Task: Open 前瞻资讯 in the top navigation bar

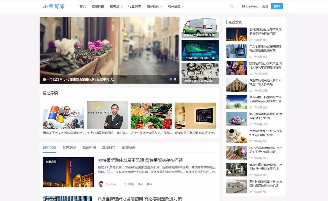Action: pyautogui.click(x=116, y=6)
